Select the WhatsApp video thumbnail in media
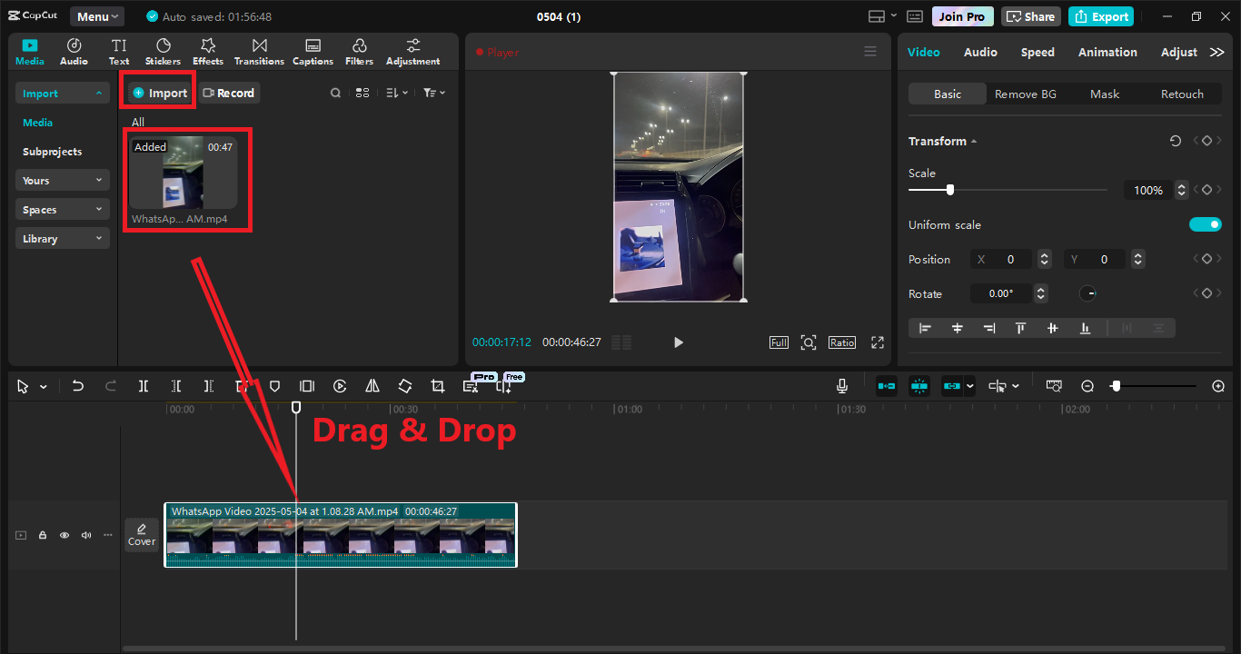 [x=183, y=173]
